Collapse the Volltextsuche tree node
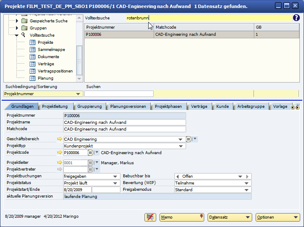304x227 pixels. click(x=17, y=35)
